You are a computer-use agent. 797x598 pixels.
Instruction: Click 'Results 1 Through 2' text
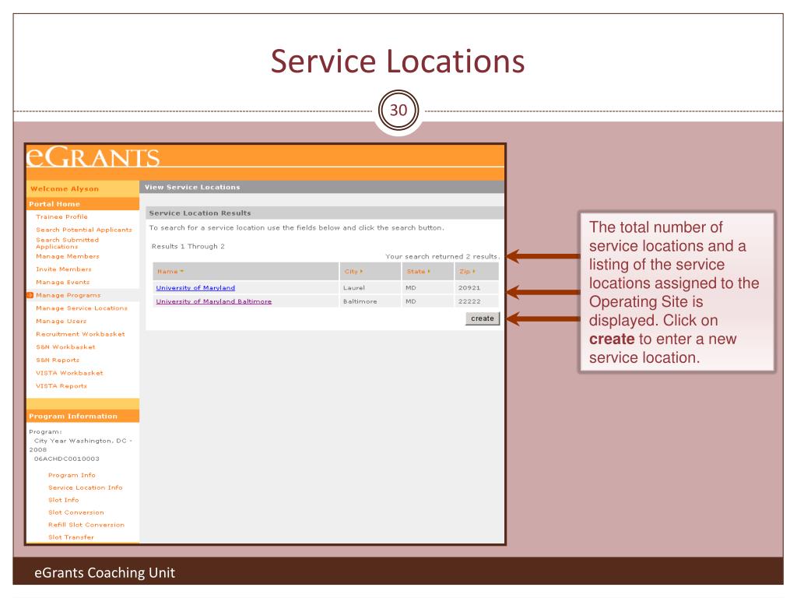pos(188,246)
